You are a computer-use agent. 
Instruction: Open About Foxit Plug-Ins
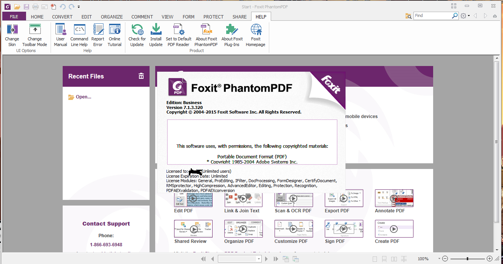[x=232, y=35]
